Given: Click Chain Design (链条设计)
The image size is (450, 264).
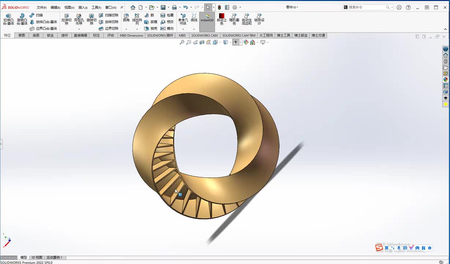Looking at the screenshot, I should [x=259, y=19].
